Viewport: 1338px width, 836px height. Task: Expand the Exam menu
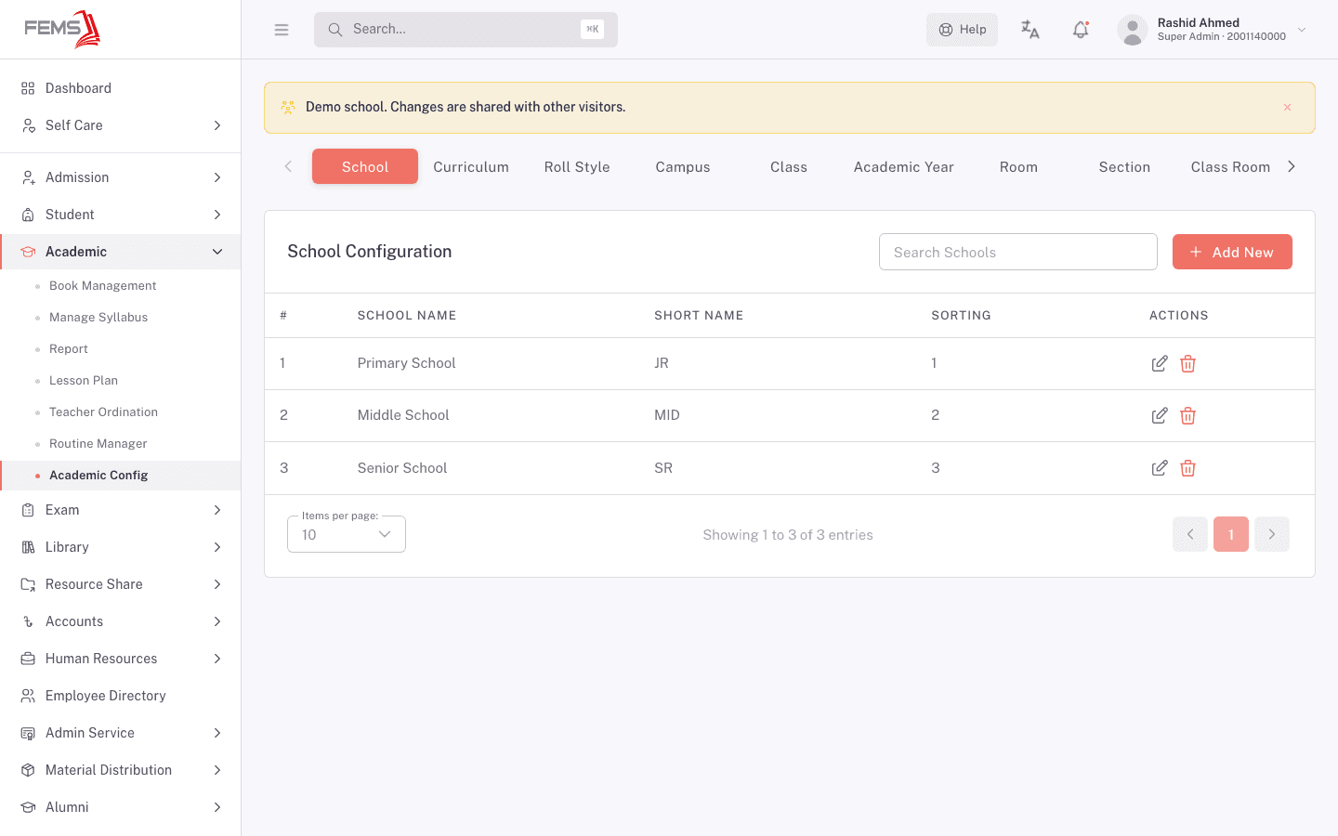coord(121,510)
